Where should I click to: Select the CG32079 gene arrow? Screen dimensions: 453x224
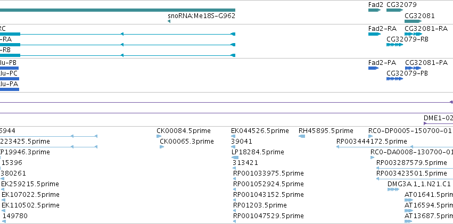coord(394,11)
